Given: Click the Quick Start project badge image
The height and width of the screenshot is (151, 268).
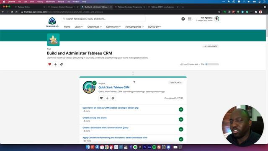Looking at the screenshot, I should (89, 87).
